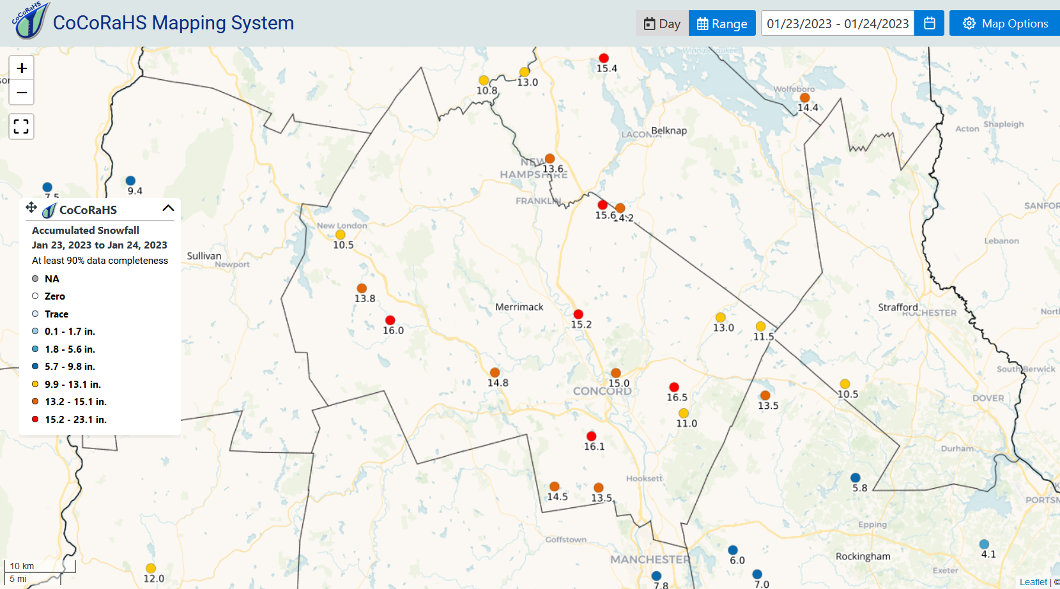
Task: Click the red 15.2 - 23.1 in. legend swatch
Action: (35, 419)
